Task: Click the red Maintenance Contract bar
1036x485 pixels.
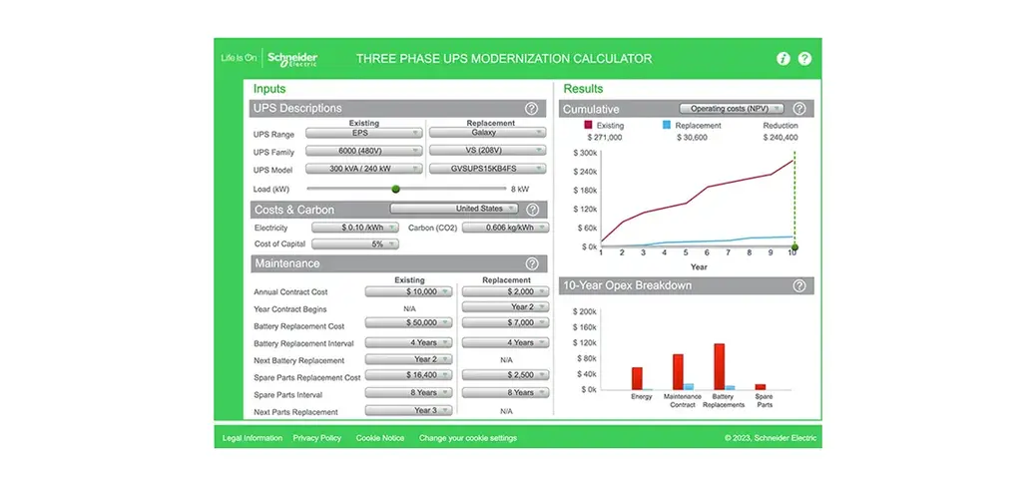Action: pyautogui.click(x=678, y=372)
